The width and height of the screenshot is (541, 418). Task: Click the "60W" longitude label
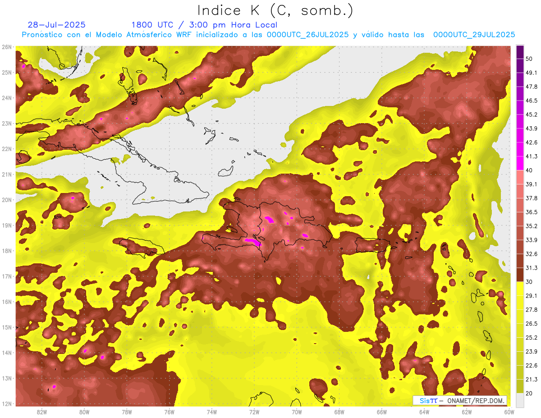(x=509, y=412)
